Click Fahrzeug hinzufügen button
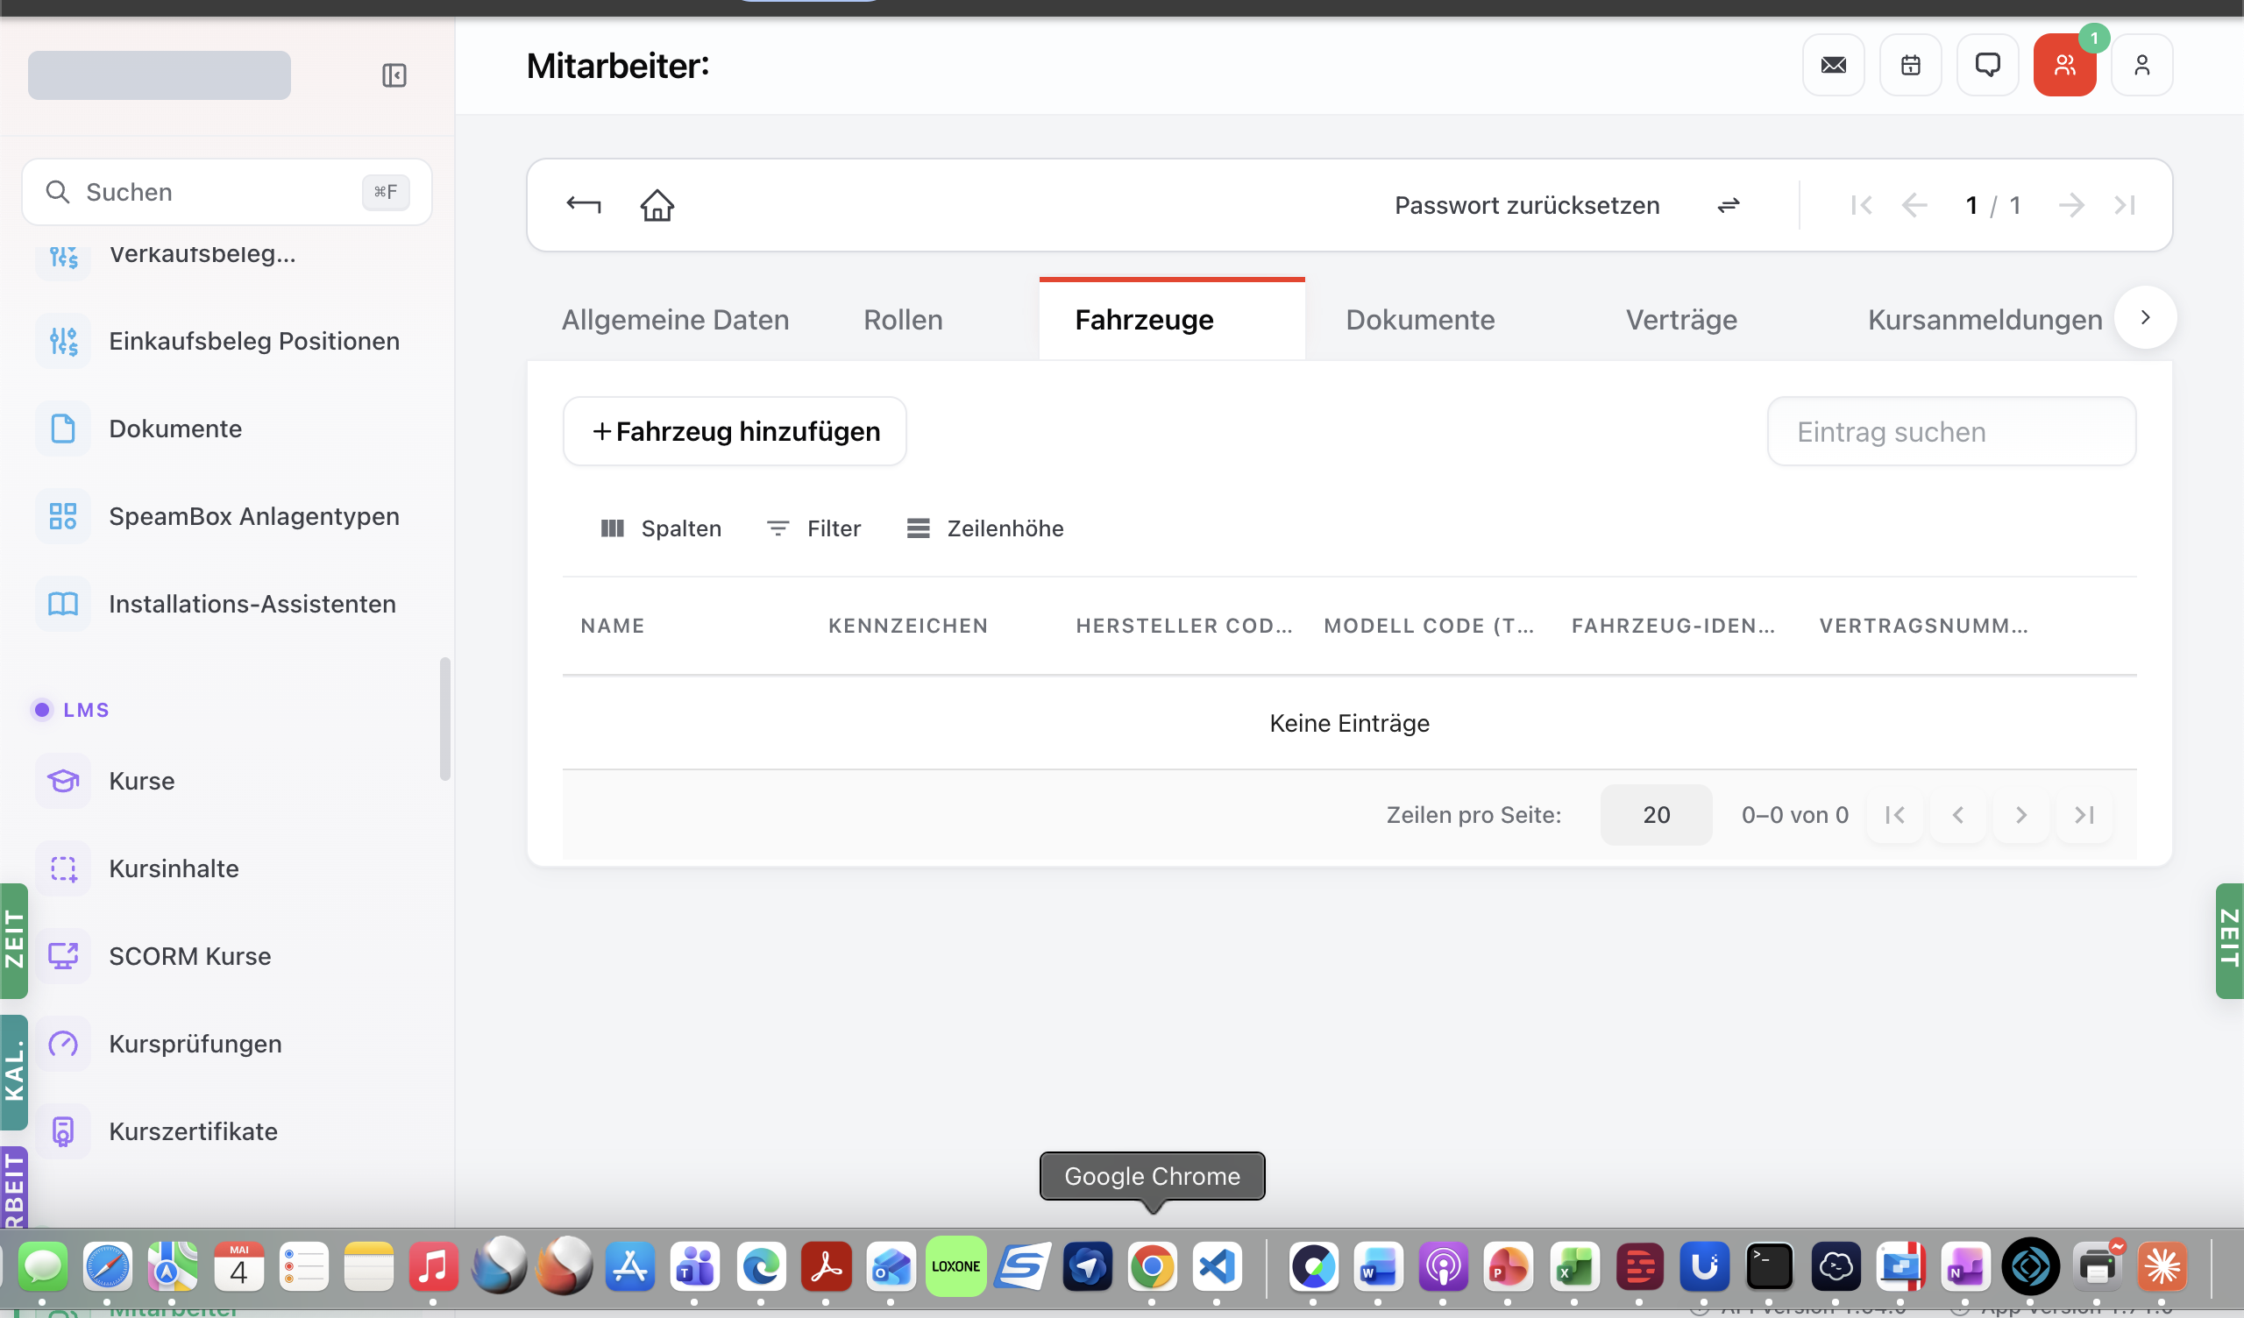 [735, 431]
